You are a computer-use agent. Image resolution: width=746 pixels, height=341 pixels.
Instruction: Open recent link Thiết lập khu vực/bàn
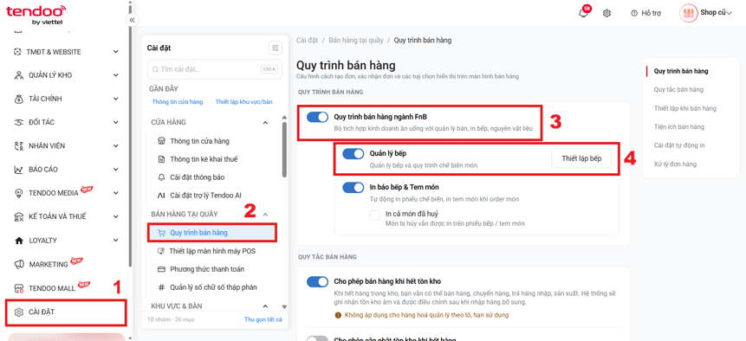[244, 102]
